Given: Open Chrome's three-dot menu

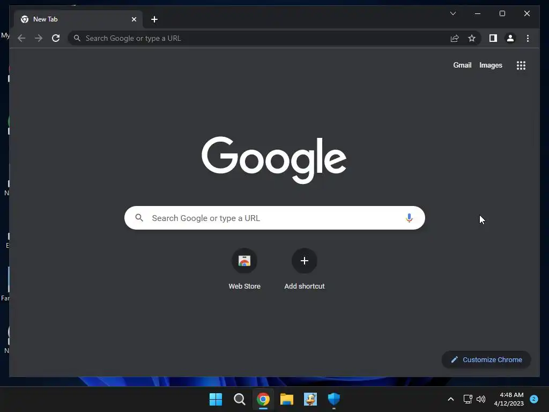Looking at the screenshot, I should click(x=528, y=38).
